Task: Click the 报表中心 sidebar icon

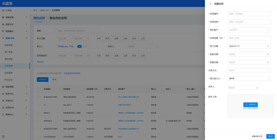Action: (3, 94)
